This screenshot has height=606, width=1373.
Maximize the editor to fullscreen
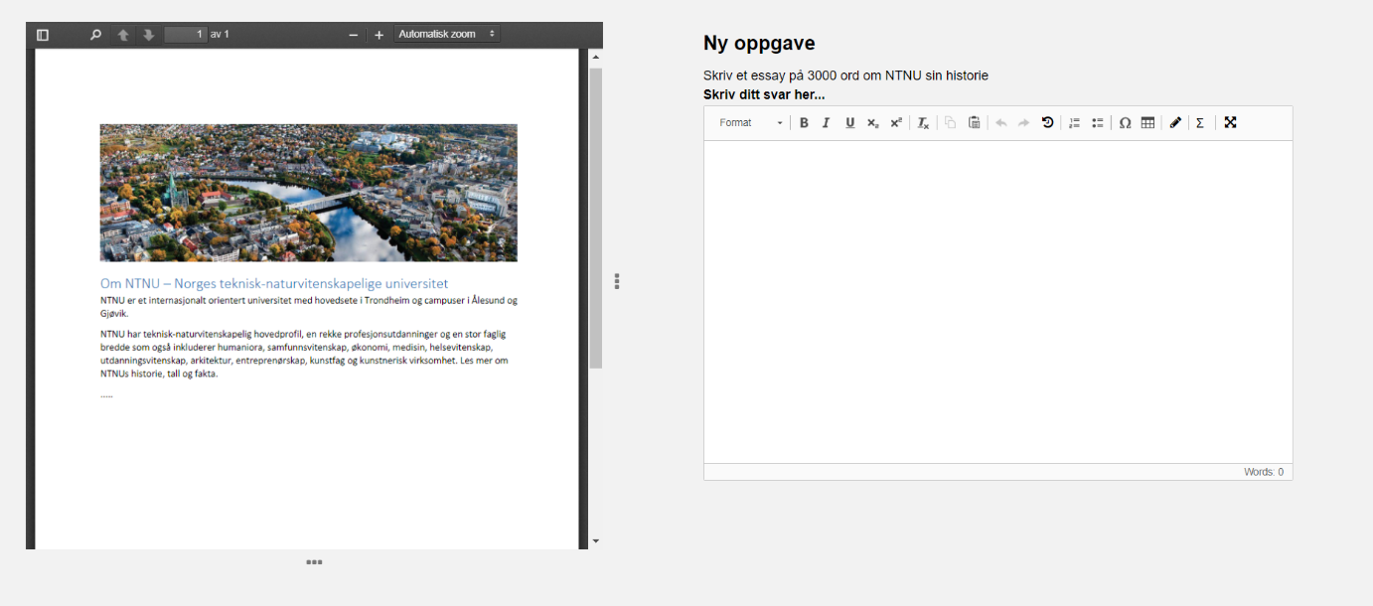click(x=1230, y=123)
